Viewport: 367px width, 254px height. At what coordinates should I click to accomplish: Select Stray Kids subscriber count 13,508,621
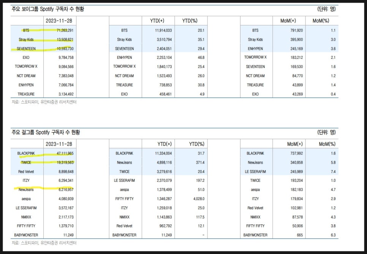65,39
